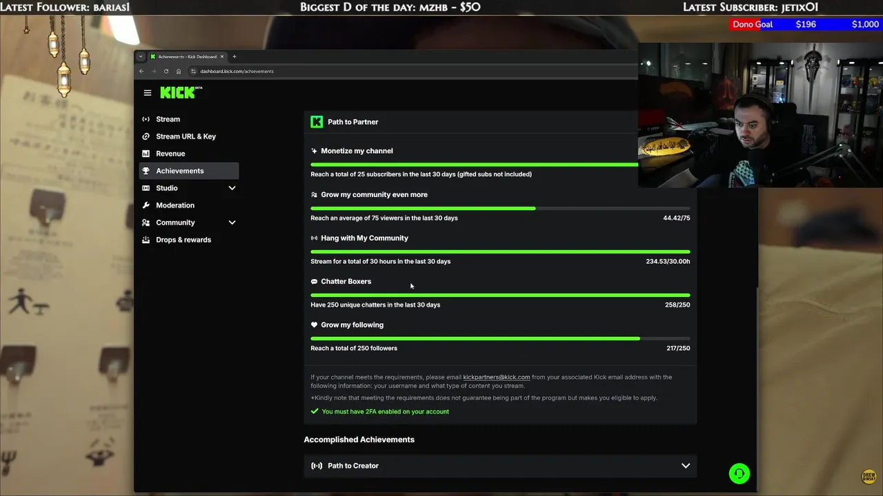The image size is (883, 496).
Task: Click the icon beside Grow my community
Action: (x=314, y=195)
